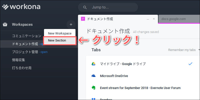Focus the Jump to search field

[x=108, y=7]
